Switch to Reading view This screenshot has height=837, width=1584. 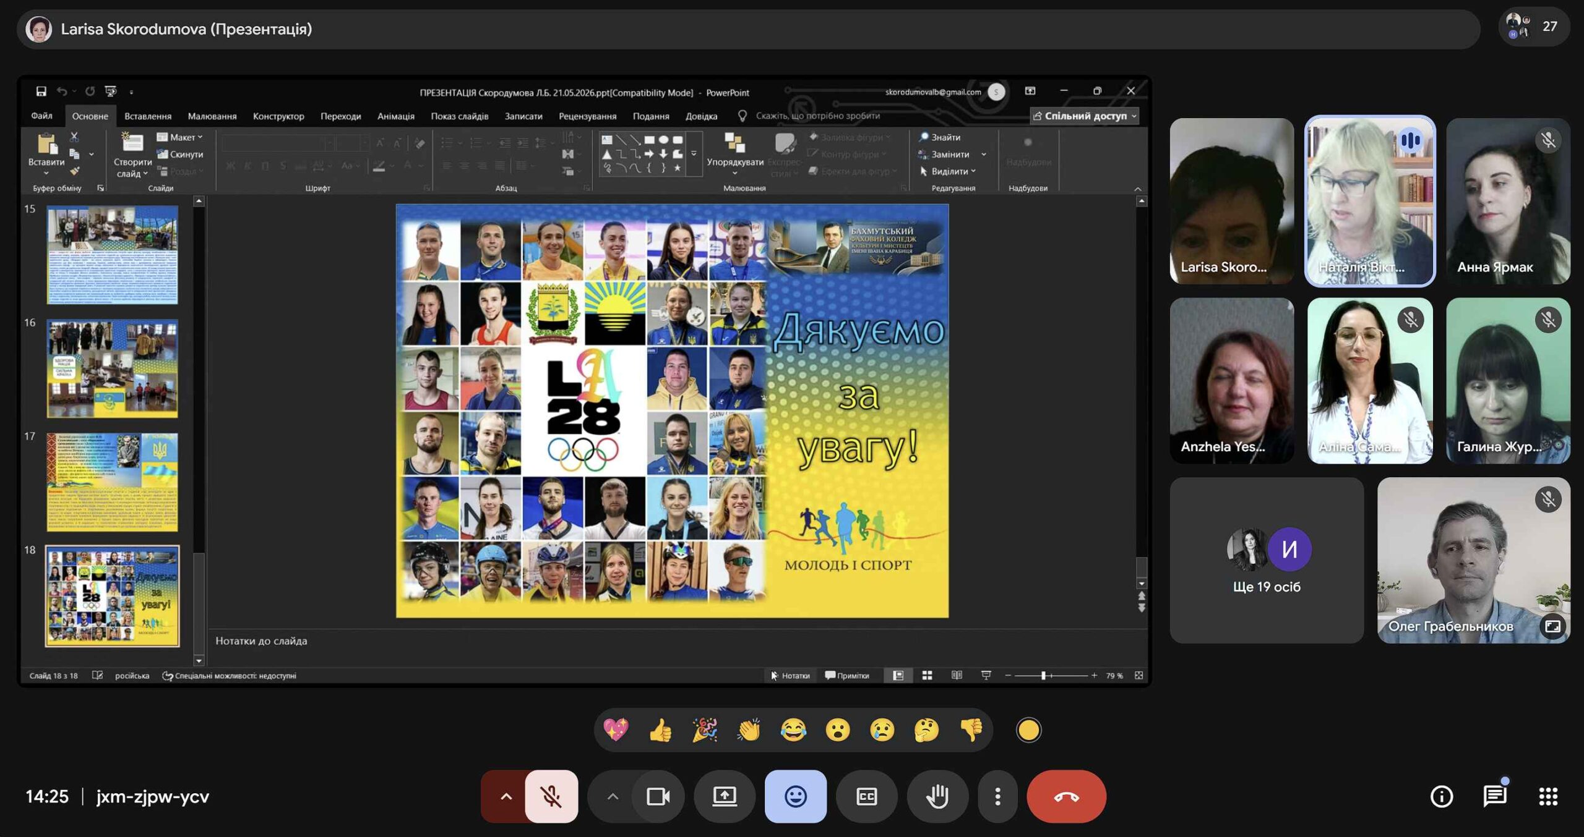click(x=957, y=675)
